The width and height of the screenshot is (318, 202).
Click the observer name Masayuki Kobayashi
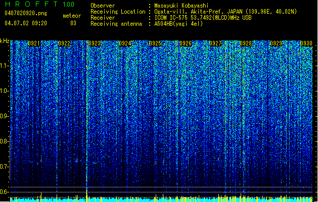point(181,6)
